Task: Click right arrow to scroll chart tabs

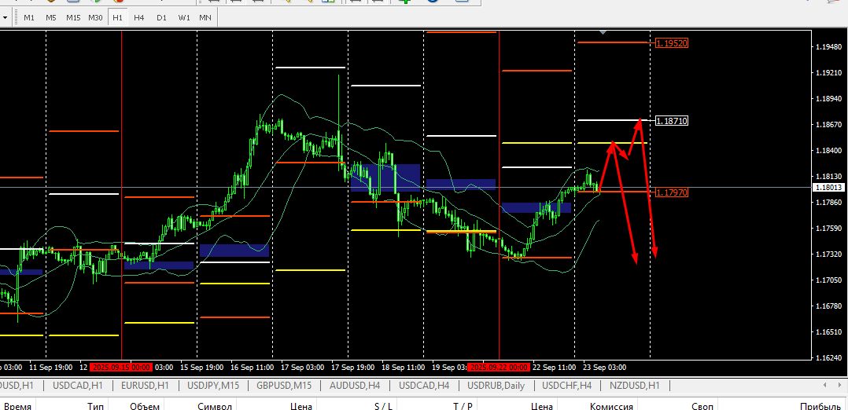Action: click(x=840, y=385)
